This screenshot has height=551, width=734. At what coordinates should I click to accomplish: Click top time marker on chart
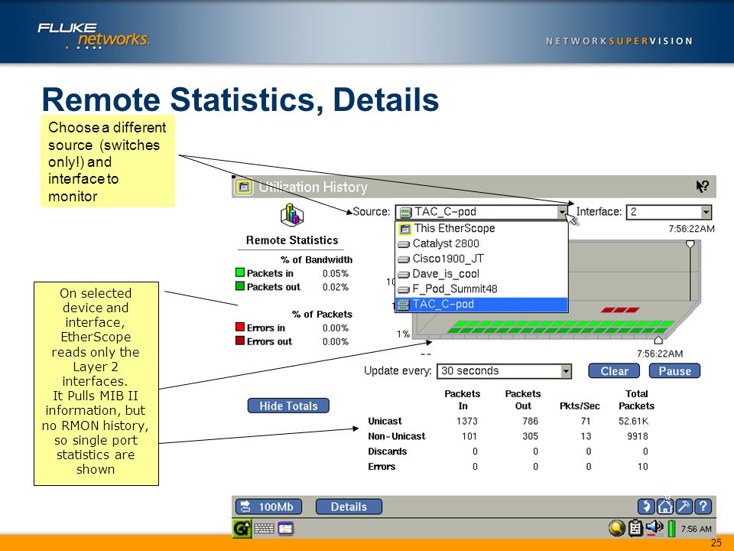690,244
